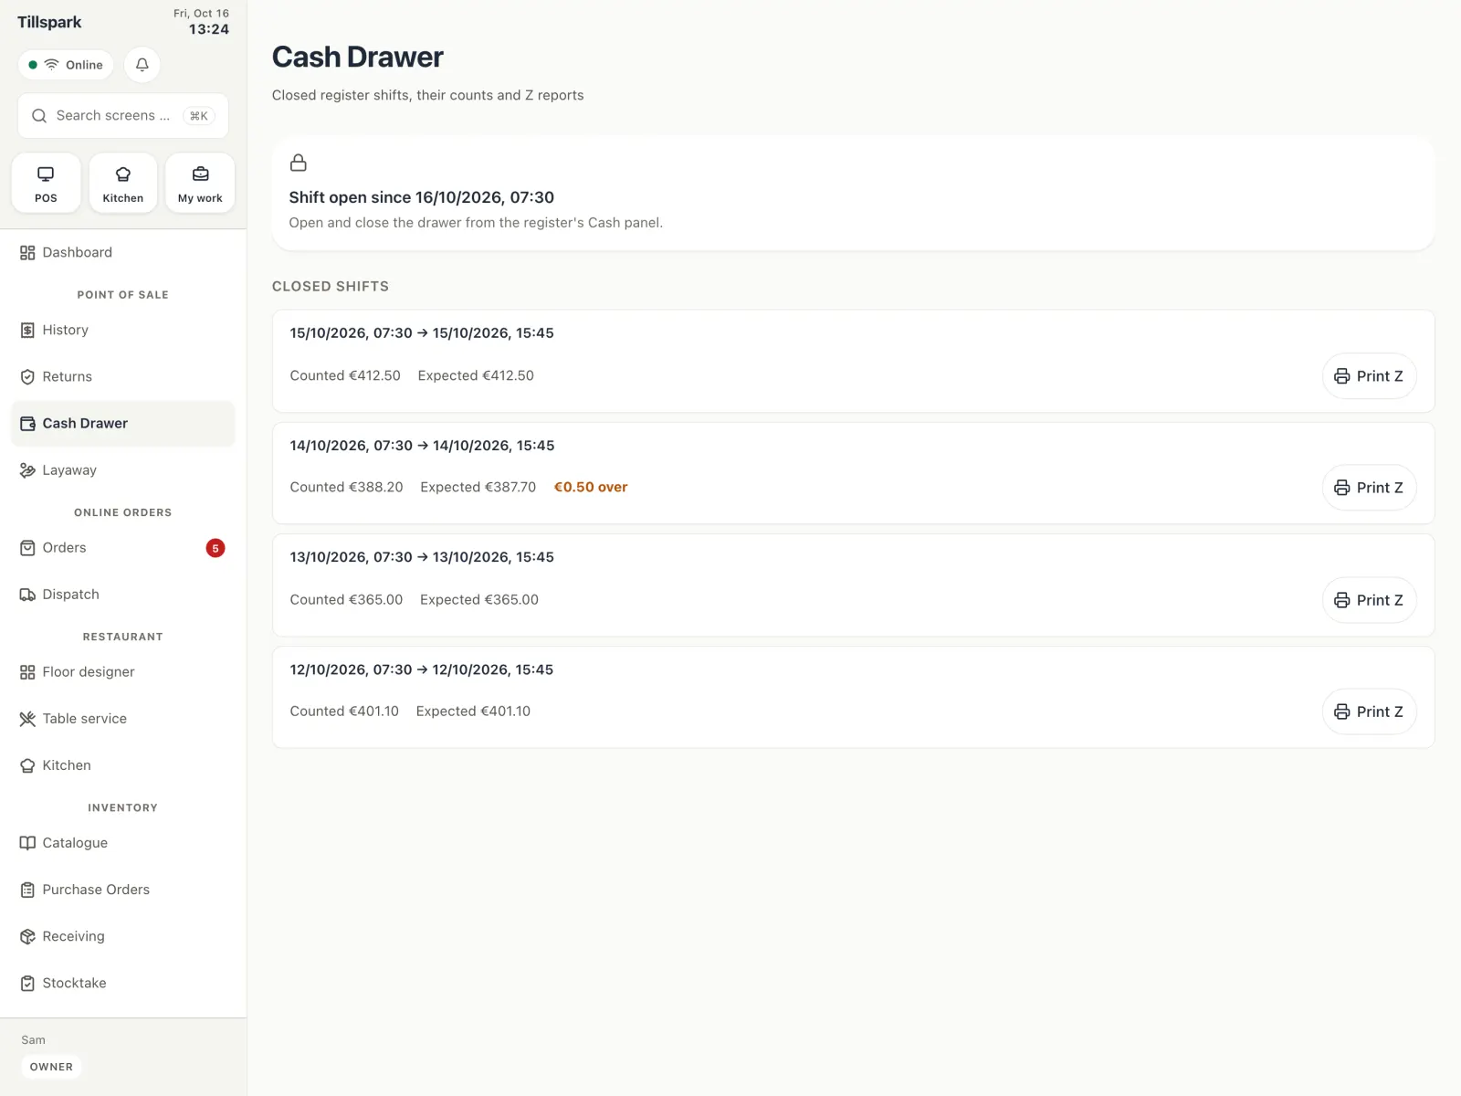Open the POS quick shortcut
Viewport: 1461px width, 1096px height.
[x=46, y=183]
